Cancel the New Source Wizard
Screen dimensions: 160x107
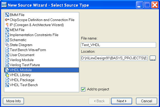[147, 101]
